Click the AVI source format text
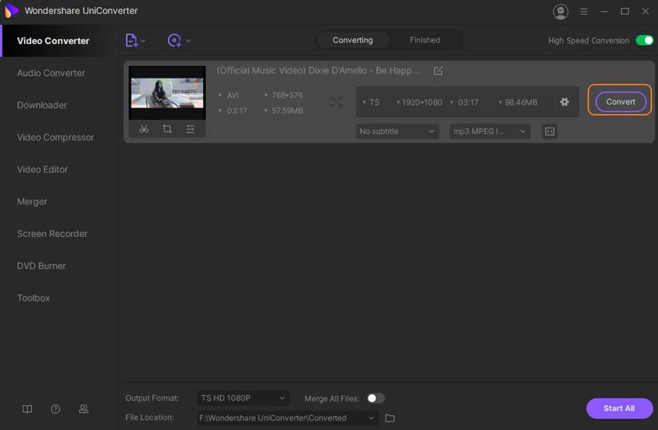 [x=232, y=95]
